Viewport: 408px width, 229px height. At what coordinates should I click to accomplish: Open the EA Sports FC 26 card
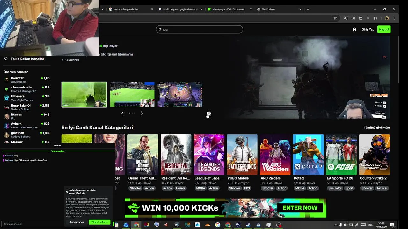pos(341,155)
